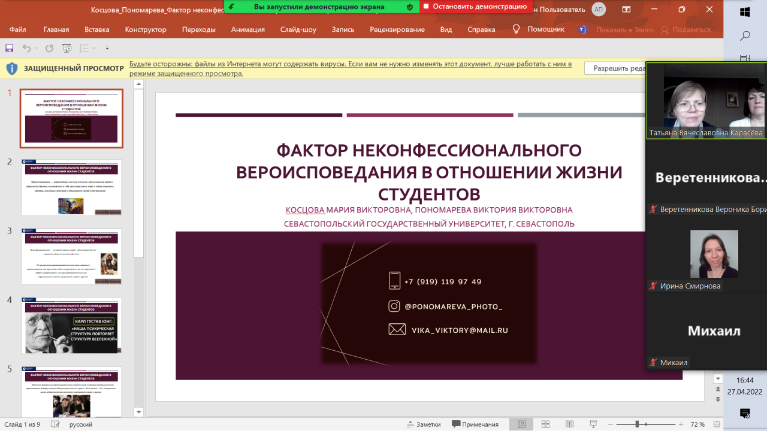Click the Slideshow icon in status bar
The width and height of the screenshot is (767, 431).
pyautogui.click(x=593, y=424)
